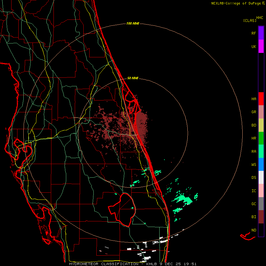Click the BD legend label
The width and height of the screenshot is (266, 266).
[254, 125]
